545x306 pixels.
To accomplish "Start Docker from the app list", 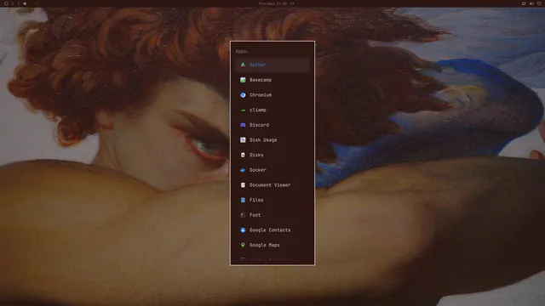I will tap(272, 170).
